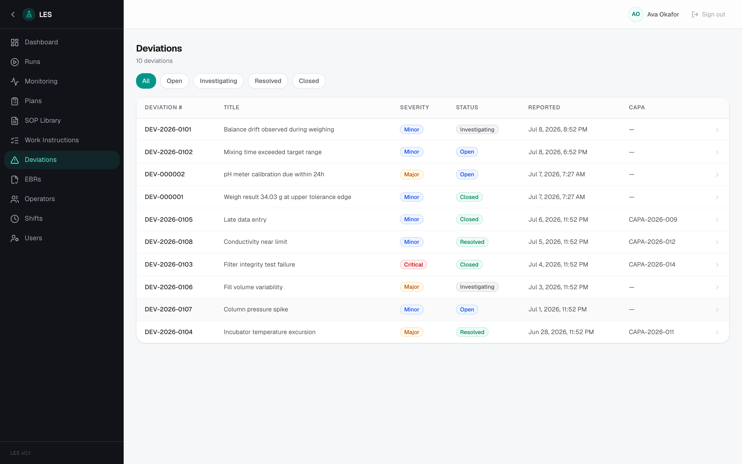Click the Users gear-person icon
The image size is (742, 464).
(15, 238)
